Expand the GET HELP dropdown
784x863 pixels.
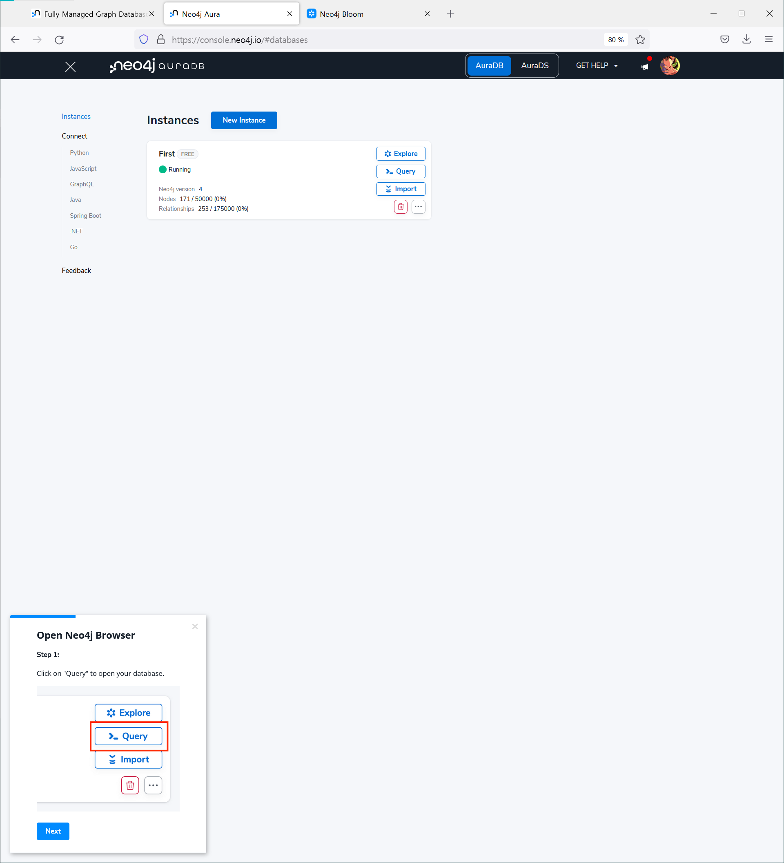click(597, 65)
